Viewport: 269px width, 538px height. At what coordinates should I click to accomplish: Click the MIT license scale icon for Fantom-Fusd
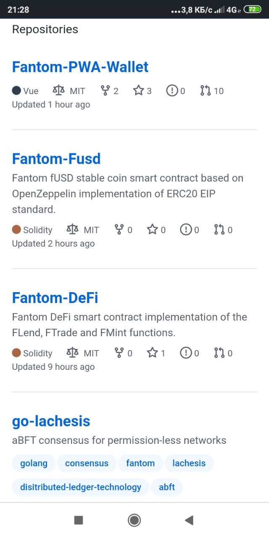(73, 229)
